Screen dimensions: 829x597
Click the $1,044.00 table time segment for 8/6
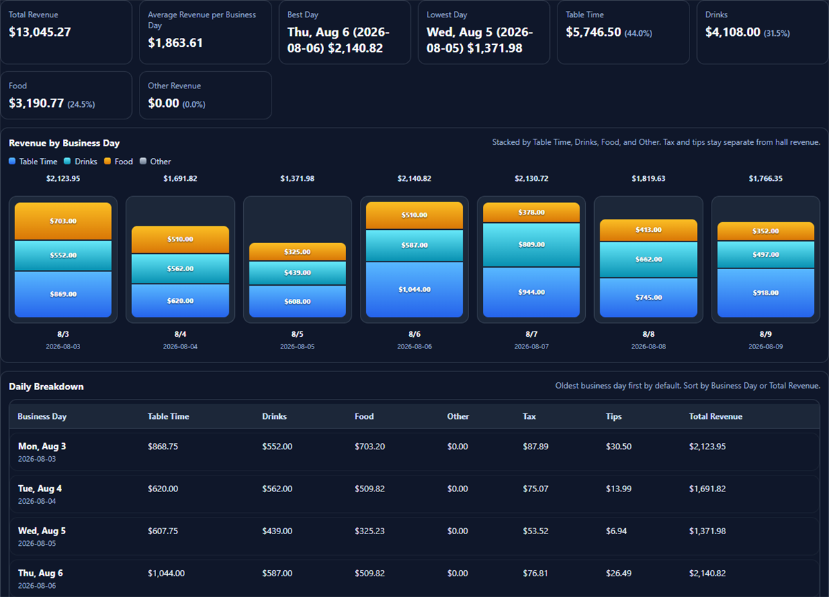click(414, 290)
